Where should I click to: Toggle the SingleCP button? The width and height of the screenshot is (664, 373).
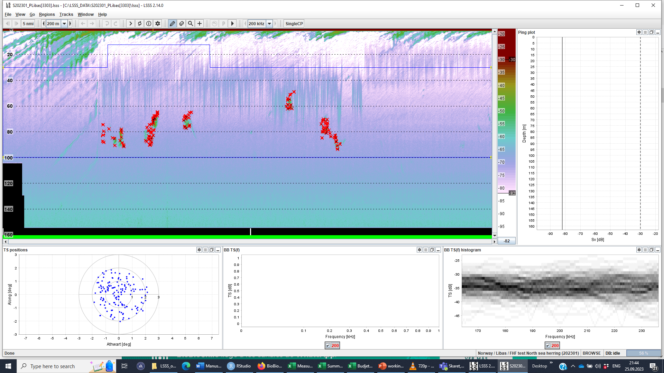pos(294,23)
